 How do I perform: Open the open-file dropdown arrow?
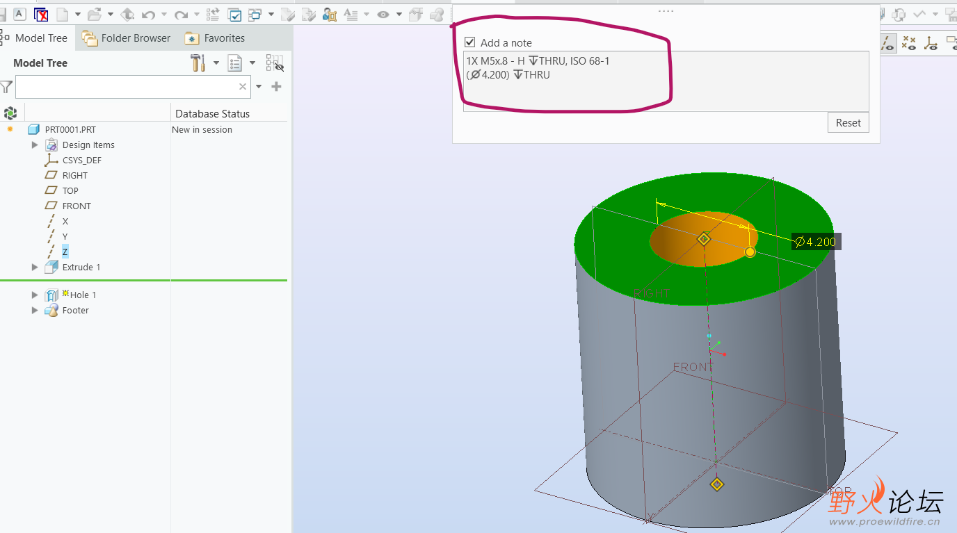coord(110,15)
